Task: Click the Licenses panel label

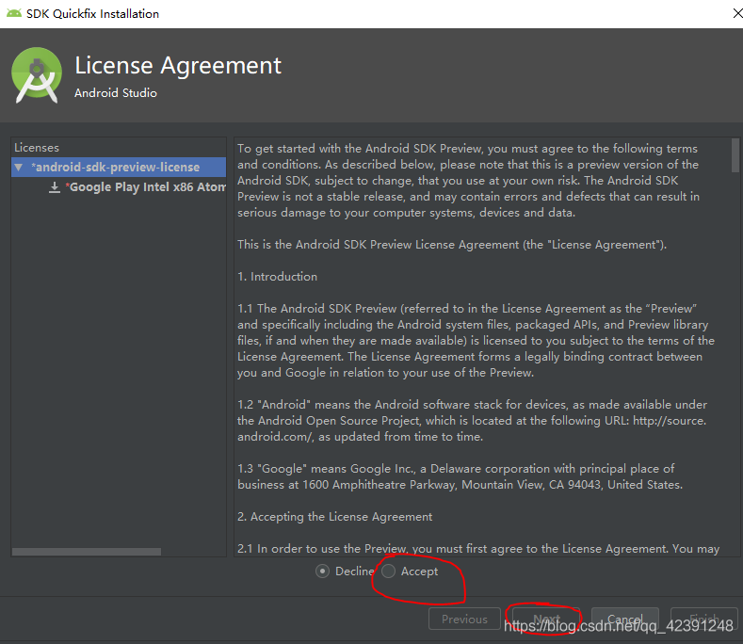Action: (37, 148)
